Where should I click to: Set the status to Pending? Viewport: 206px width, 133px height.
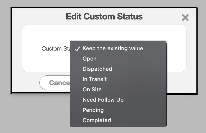[93, 110]
